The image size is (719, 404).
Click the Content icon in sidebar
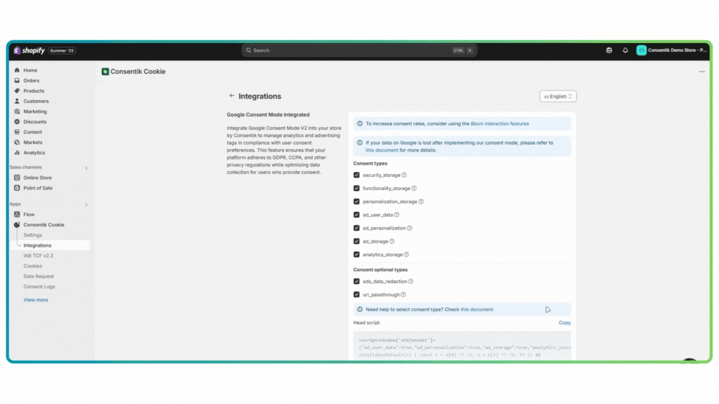[17, 132]
